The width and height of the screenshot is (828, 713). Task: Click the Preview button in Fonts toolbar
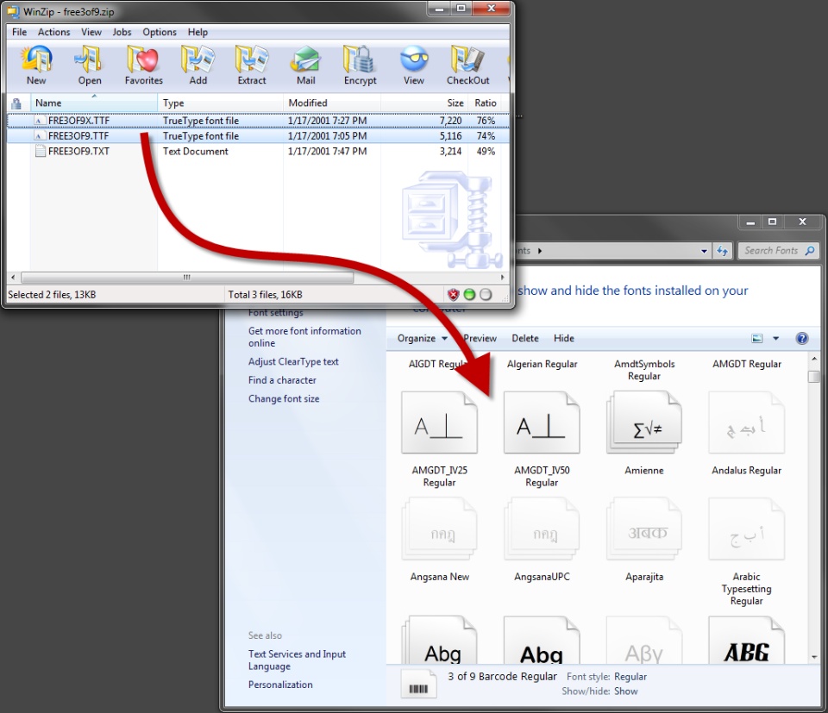(480, 338)
